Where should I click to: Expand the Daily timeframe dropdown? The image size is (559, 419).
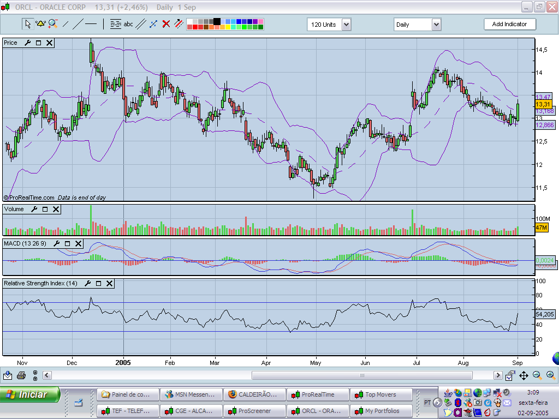tap(436, 25)
